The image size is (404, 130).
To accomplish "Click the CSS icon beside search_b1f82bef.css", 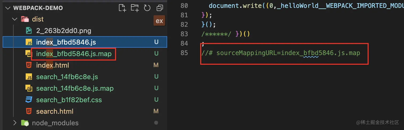I will coord(29,100).
